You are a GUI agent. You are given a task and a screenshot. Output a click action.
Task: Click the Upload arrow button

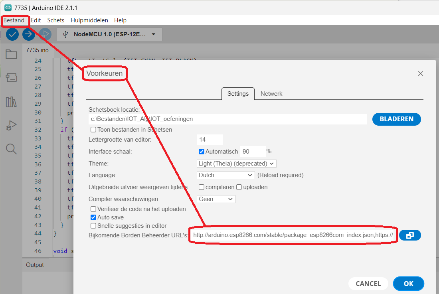(x=29, y=34)
